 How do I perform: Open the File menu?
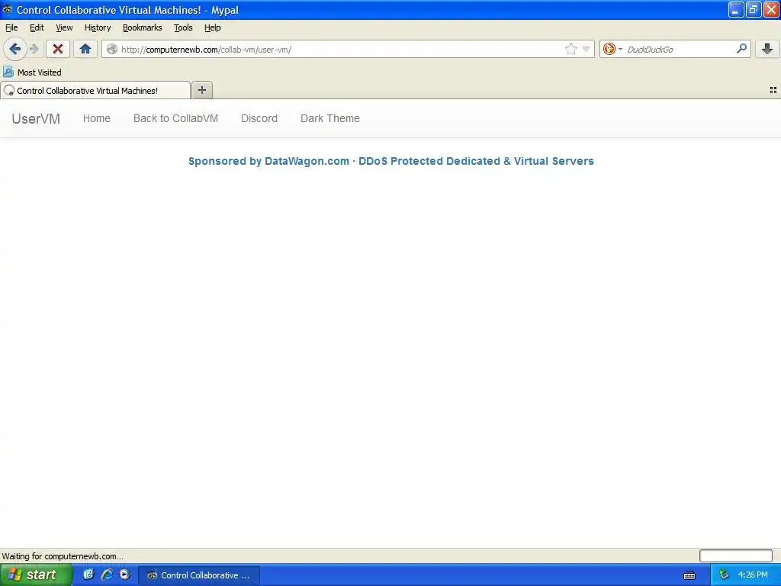pyautogui.click(x=11, y=27)
